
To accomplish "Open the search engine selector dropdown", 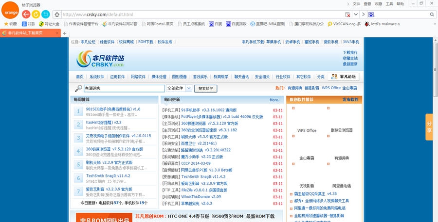I will tap(364, 15).
